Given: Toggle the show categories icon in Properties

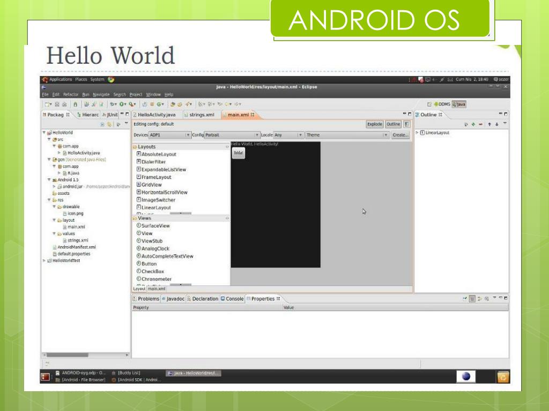Looking at the screenshot, I should [472, 299].
